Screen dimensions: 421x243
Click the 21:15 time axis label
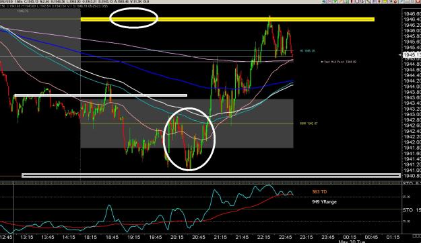pyautogui.click(x=220, y=237)
